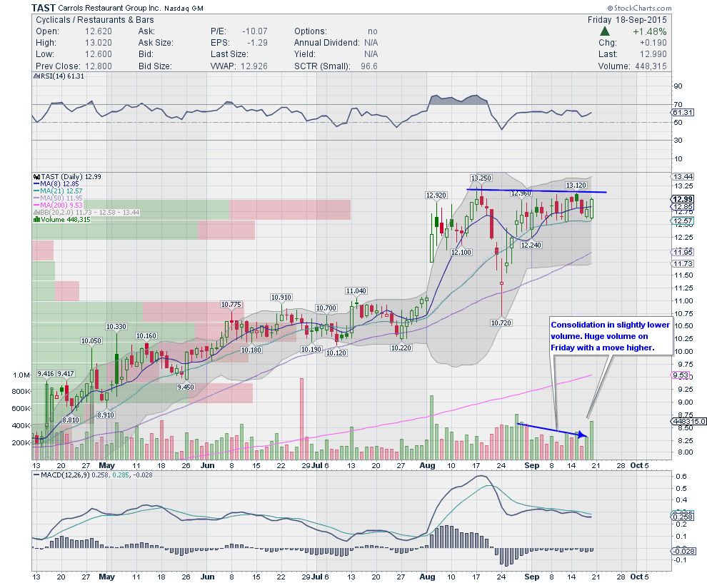Click the 61.31 RSI tag on right axis
707x583 pixels.
(x=683, y=112)
